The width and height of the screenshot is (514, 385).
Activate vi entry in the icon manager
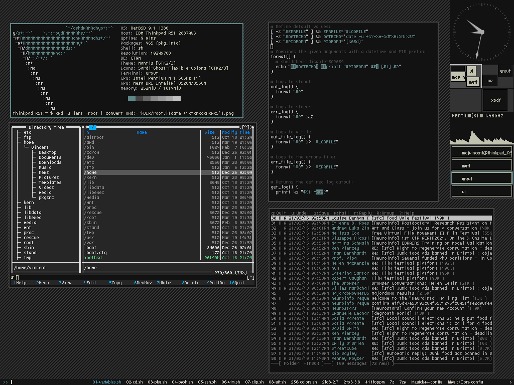click(x=481, y=192)
